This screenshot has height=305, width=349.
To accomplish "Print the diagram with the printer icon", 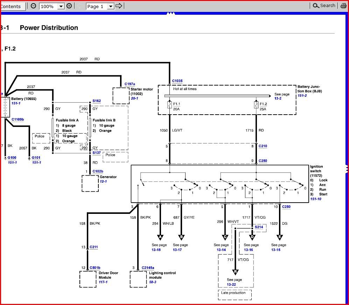I will (x=343, y=5).
